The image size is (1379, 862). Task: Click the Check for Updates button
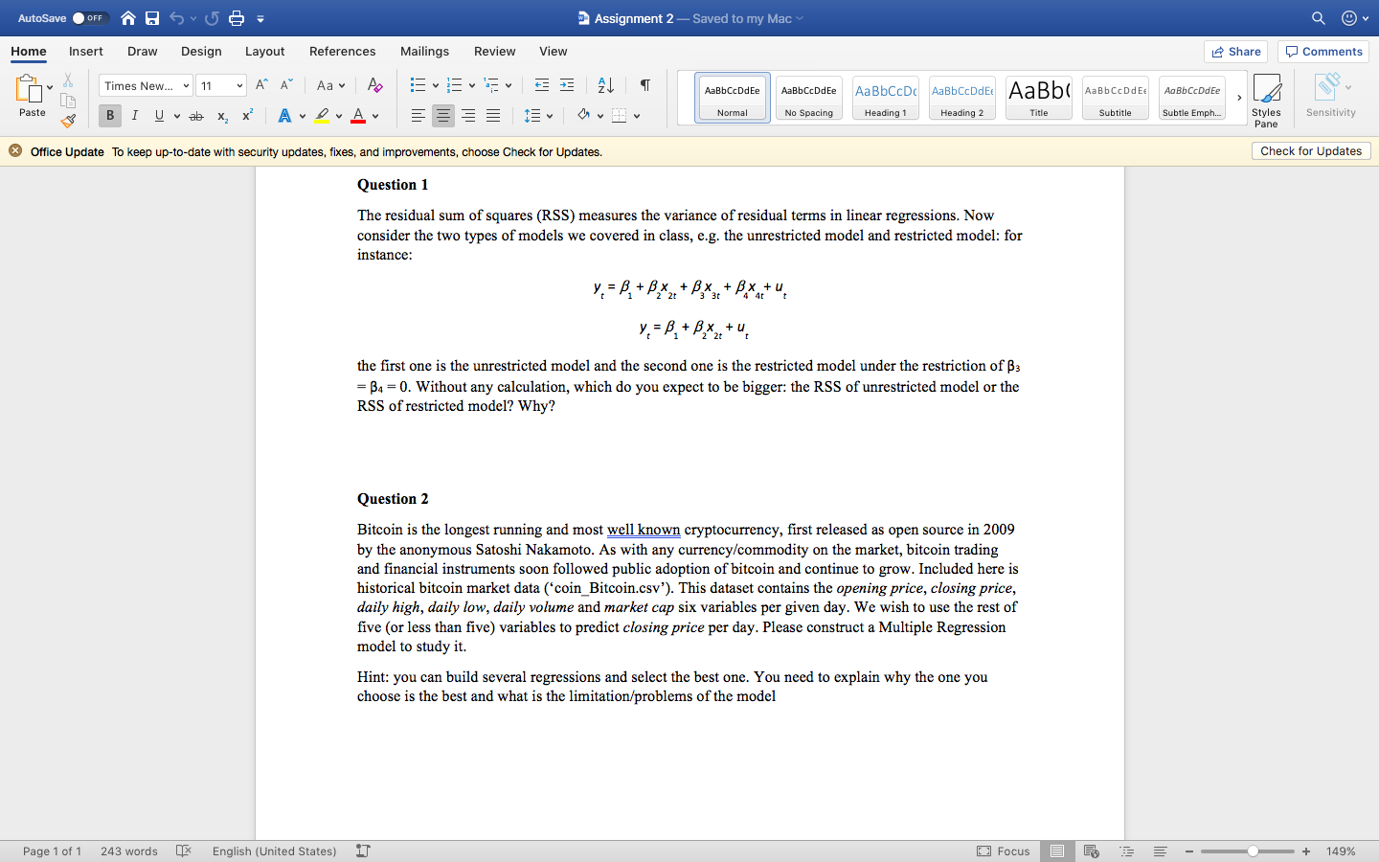pyautogui.click(x=1311, y=150)
